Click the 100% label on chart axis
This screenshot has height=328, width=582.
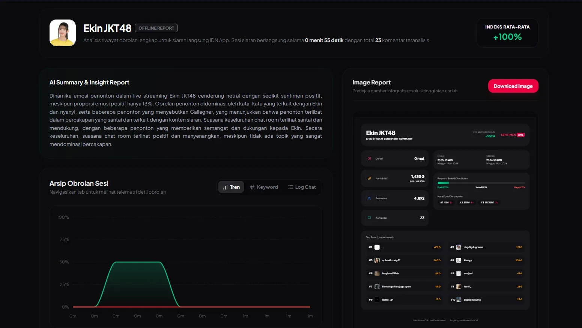click(63, 217)
